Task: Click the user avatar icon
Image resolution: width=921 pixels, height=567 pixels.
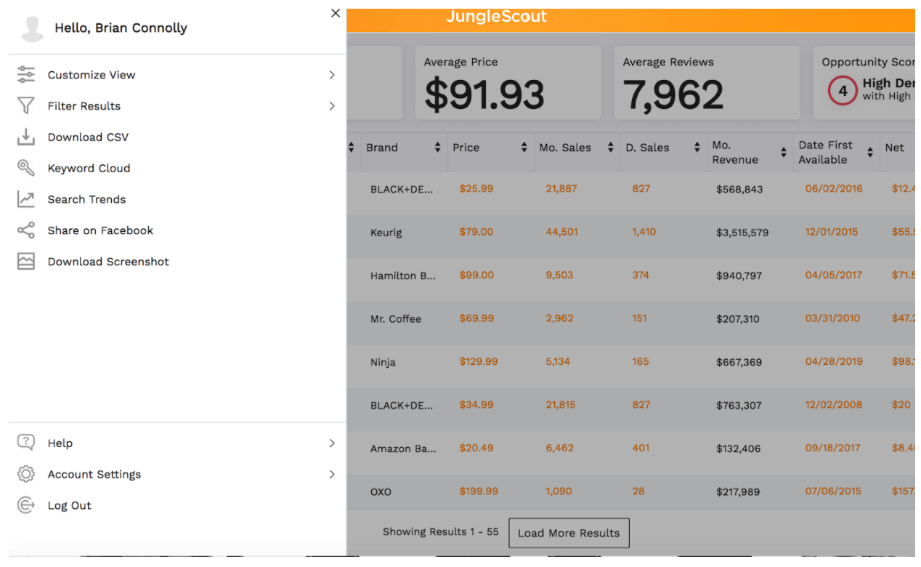Action: tap(32, 28)
